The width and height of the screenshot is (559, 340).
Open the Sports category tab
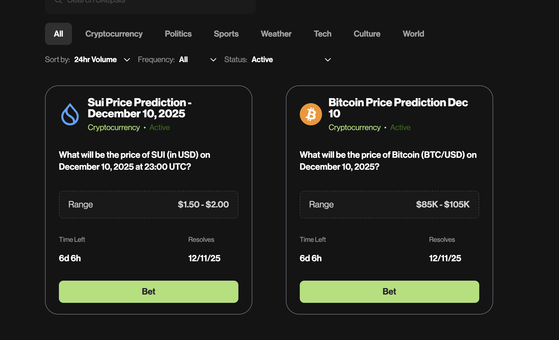click(x=226, y=34)
